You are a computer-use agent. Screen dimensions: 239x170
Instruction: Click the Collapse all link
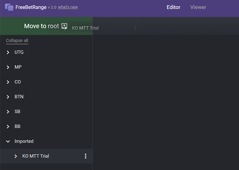(x=17, y=40)
